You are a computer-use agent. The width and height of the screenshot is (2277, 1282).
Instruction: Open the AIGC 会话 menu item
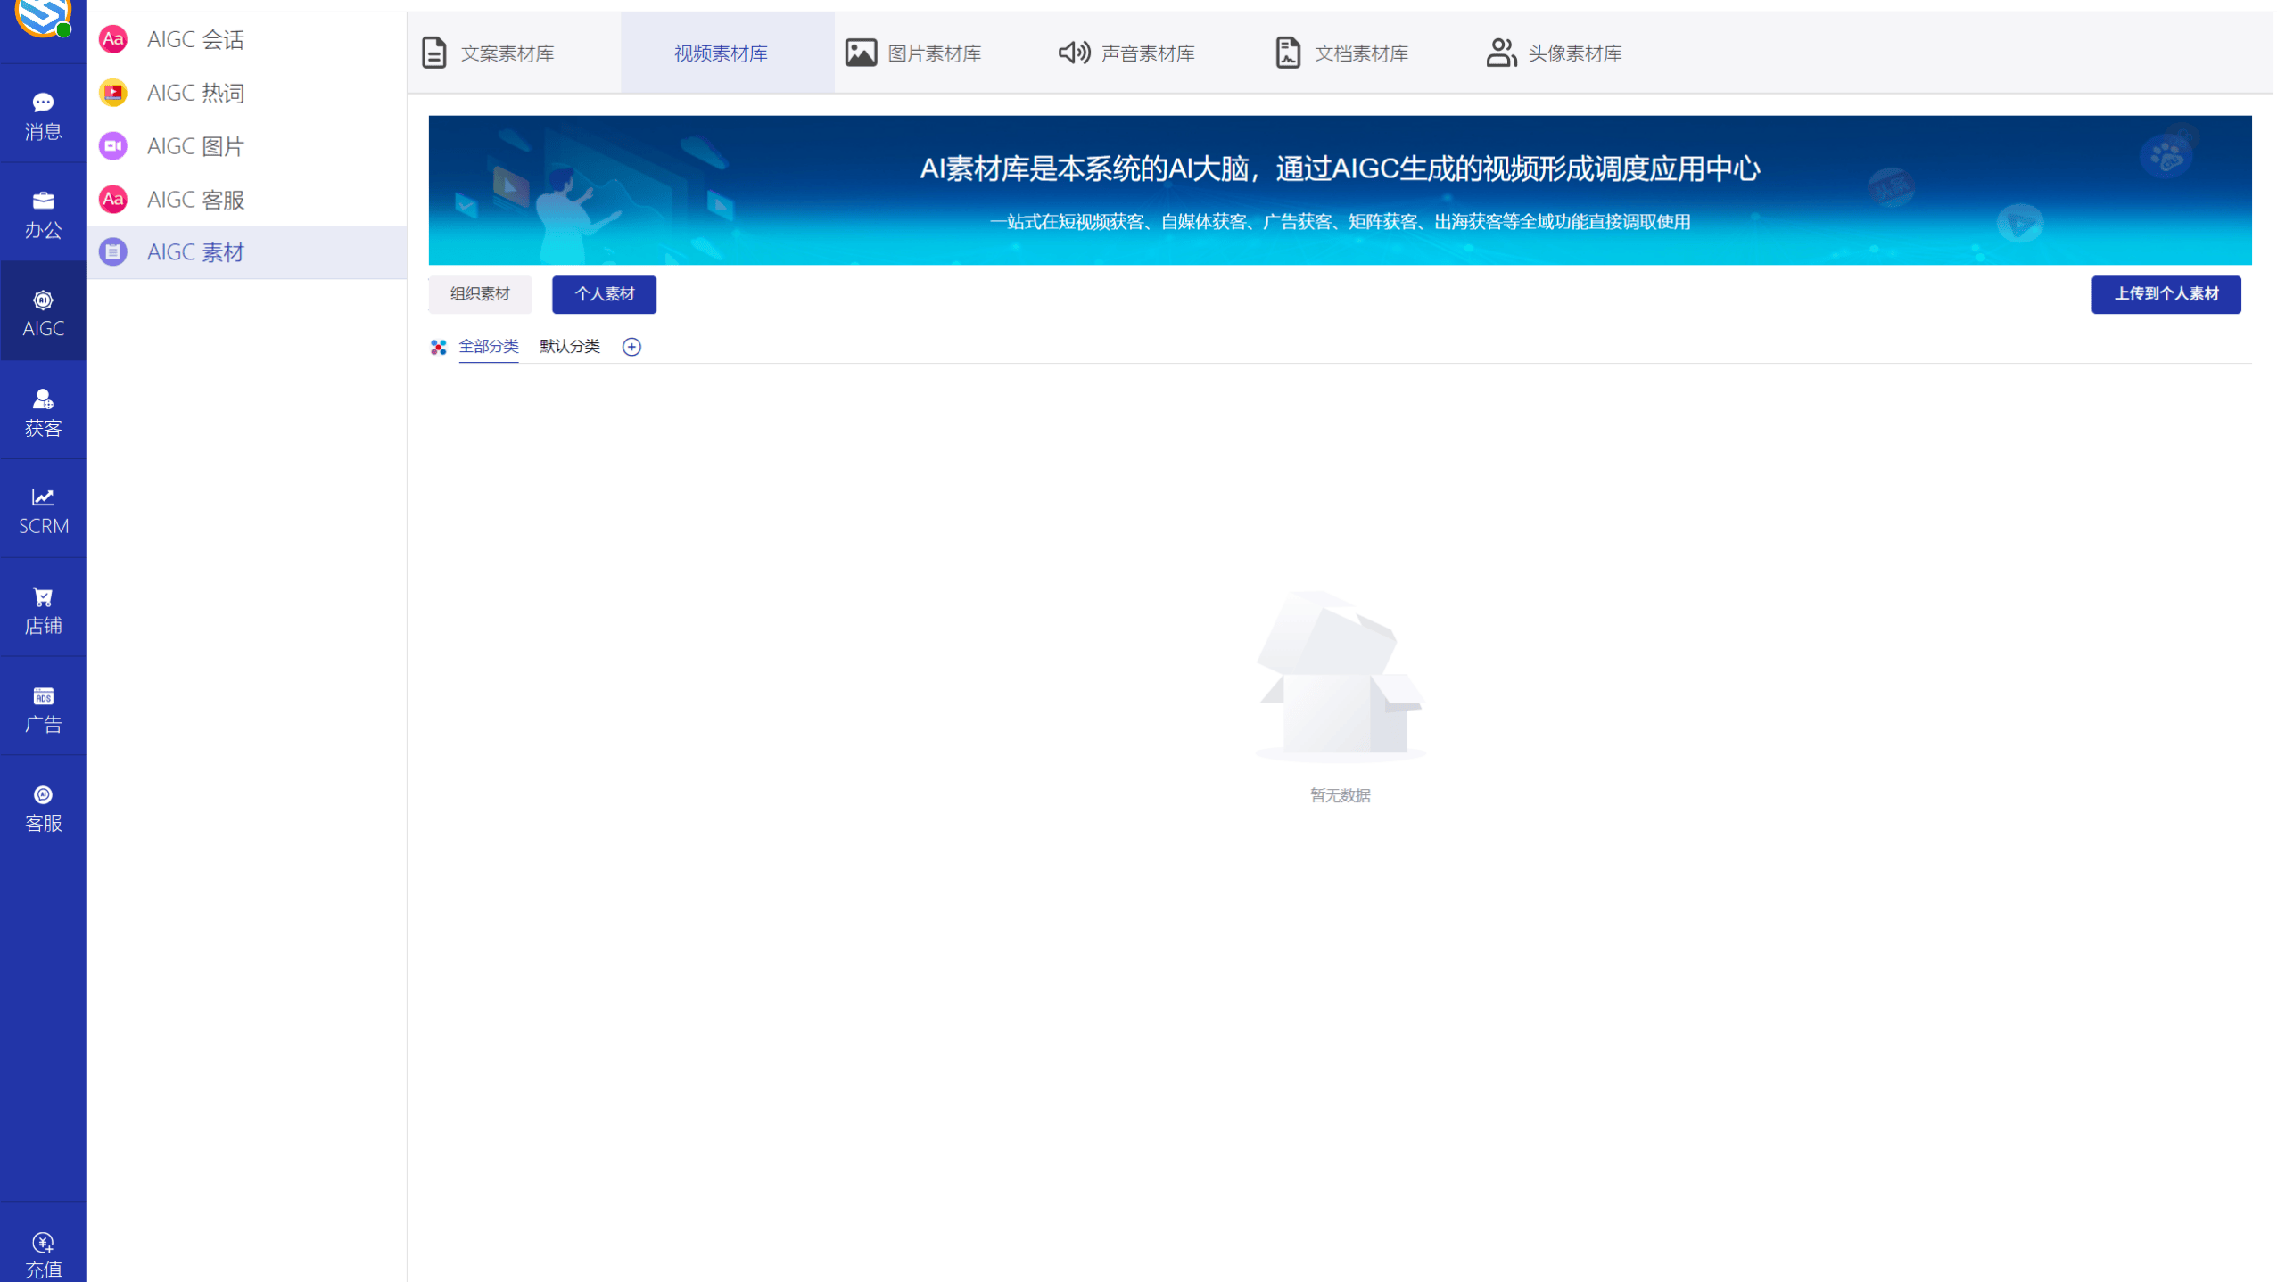[x=196, y=39]
